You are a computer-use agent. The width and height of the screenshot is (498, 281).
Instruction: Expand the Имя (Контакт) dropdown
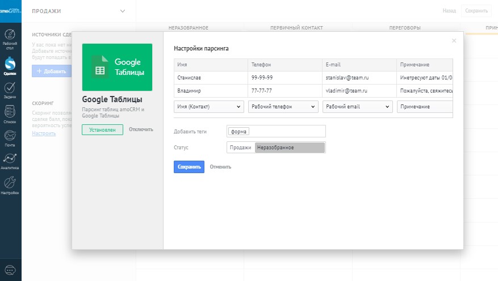pyautogui.click(x=209, y=107)
